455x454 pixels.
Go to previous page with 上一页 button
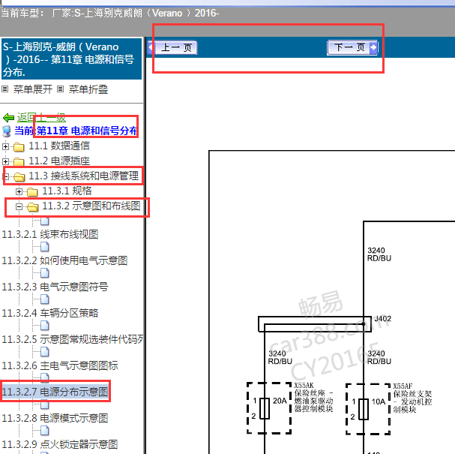point(172,47)
